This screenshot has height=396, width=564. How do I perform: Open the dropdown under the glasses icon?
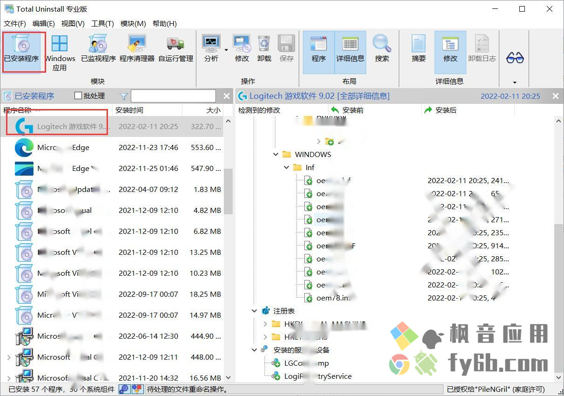click(x=515, y=82)
